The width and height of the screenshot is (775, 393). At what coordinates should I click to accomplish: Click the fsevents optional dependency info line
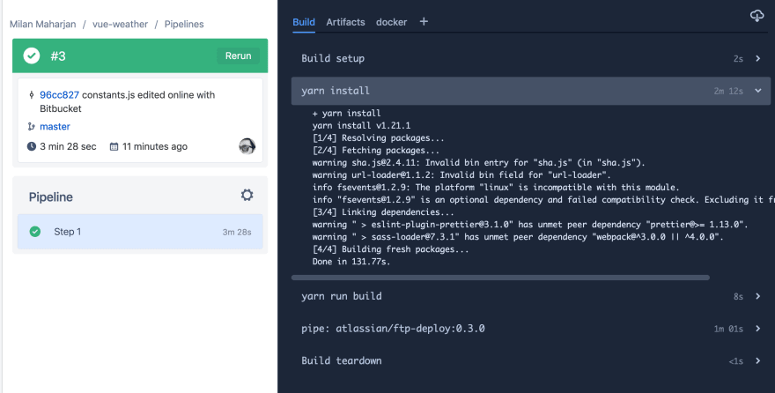pyautogui.click(x=543, y=200)
